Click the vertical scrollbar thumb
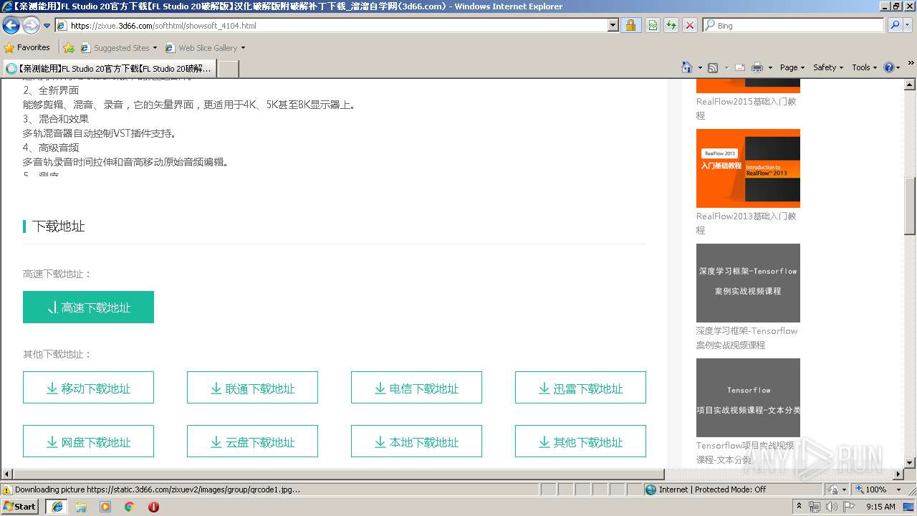917x516 pixels. [910, 206]
